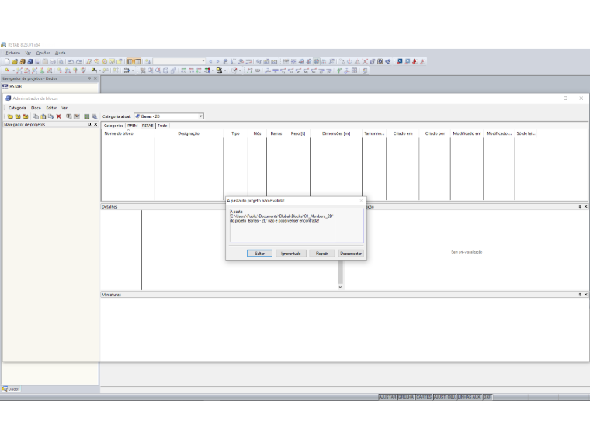The width and height of the screenshot is (590, 442).
Task: Switch to the RFEM tab
Action: [133, 126]
